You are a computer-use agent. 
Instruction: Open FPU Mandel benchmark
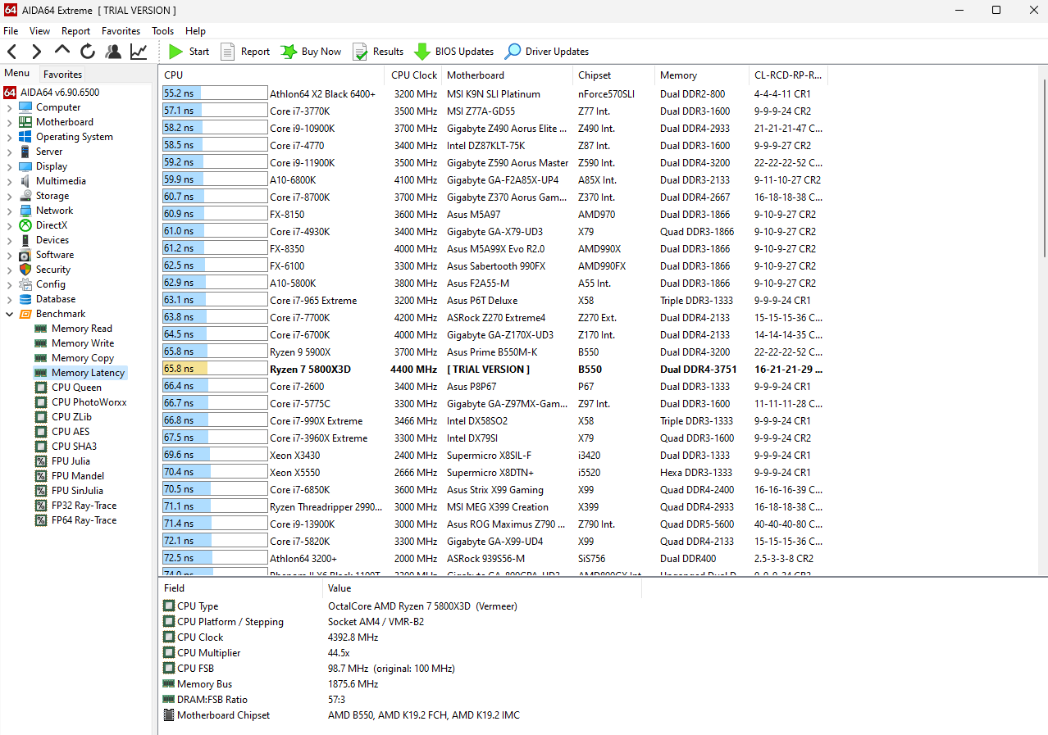pos(70,476)
